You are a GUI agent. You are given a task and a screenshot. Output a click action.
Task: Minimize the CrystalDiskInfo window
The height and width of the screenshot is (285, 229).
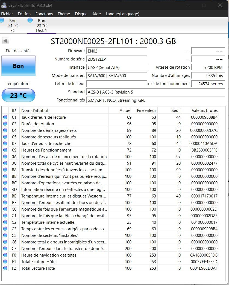[188, 5]
